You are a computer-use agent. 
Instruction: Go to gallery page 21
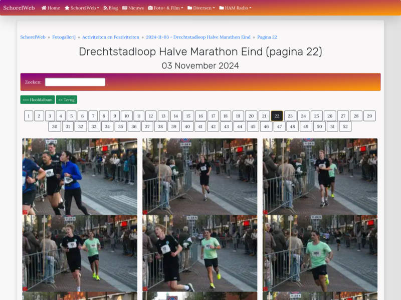click(x=264, y=116)
